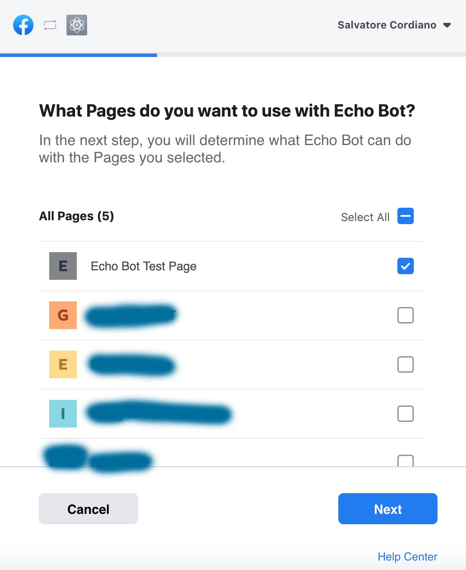The image size is (466, 570).
Task: Click the yellow E page avatar
Action: pos(63,364)
